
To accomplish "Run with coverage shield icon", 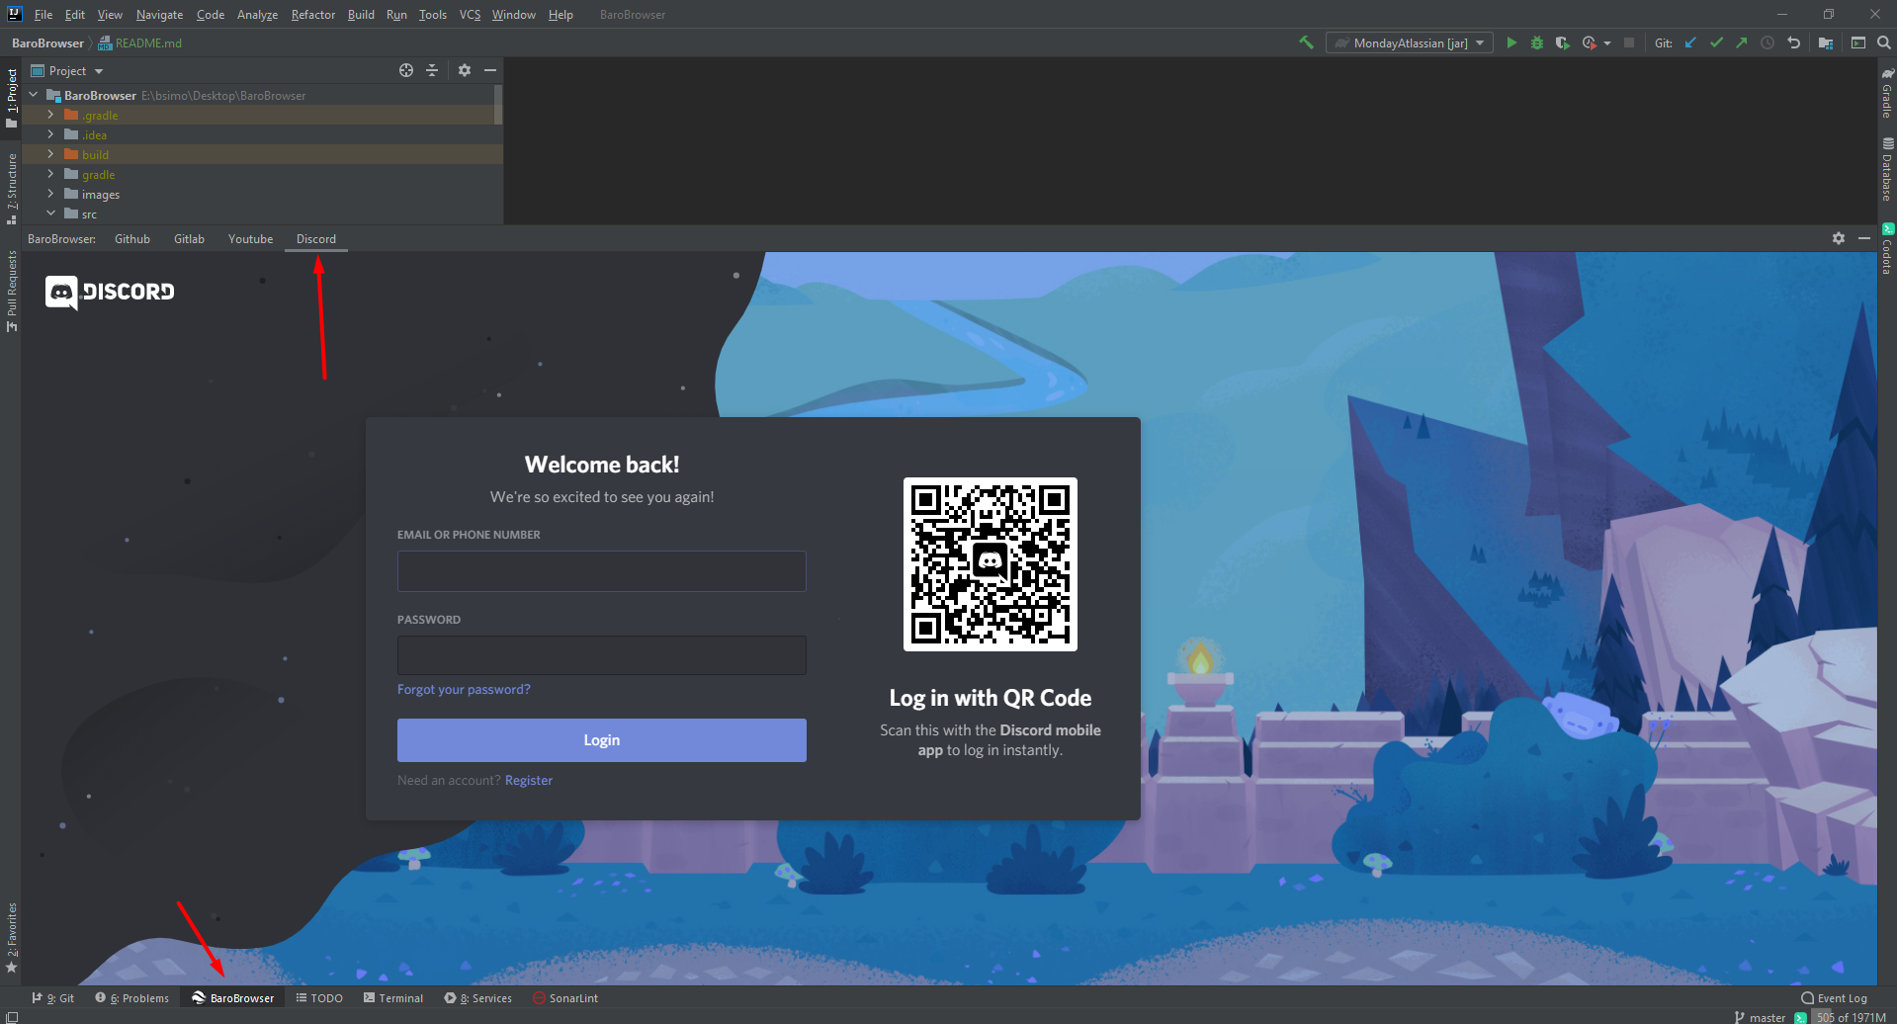I will (1562, 43).
